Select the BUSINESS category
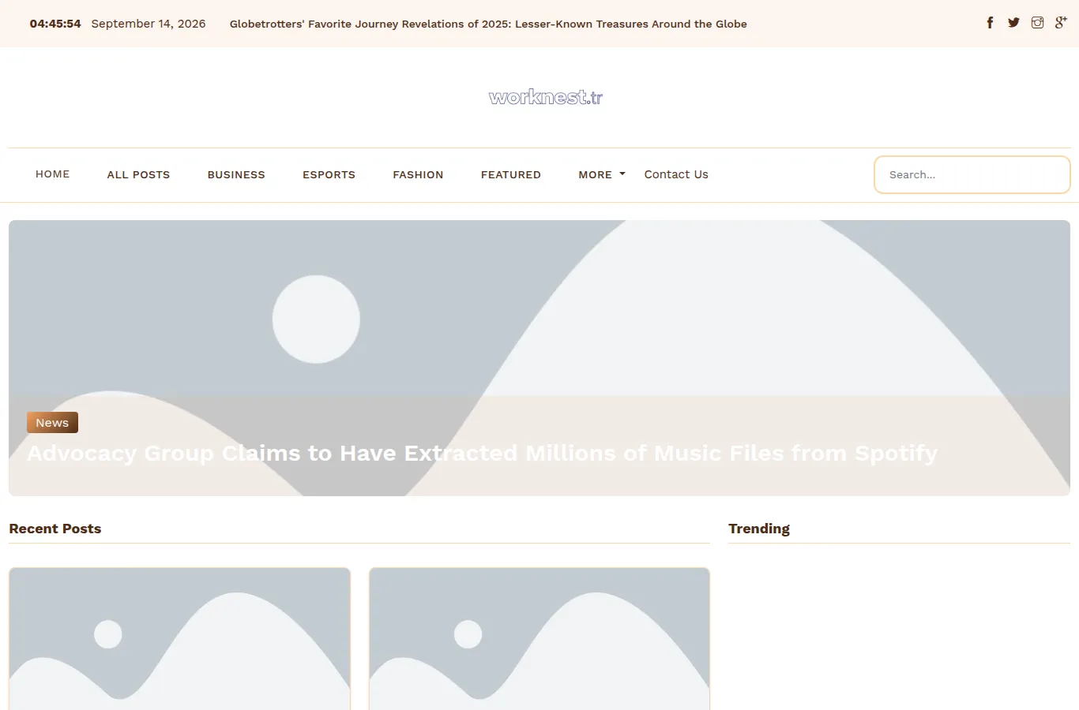The image size is (1079, 710). (236, 174)
